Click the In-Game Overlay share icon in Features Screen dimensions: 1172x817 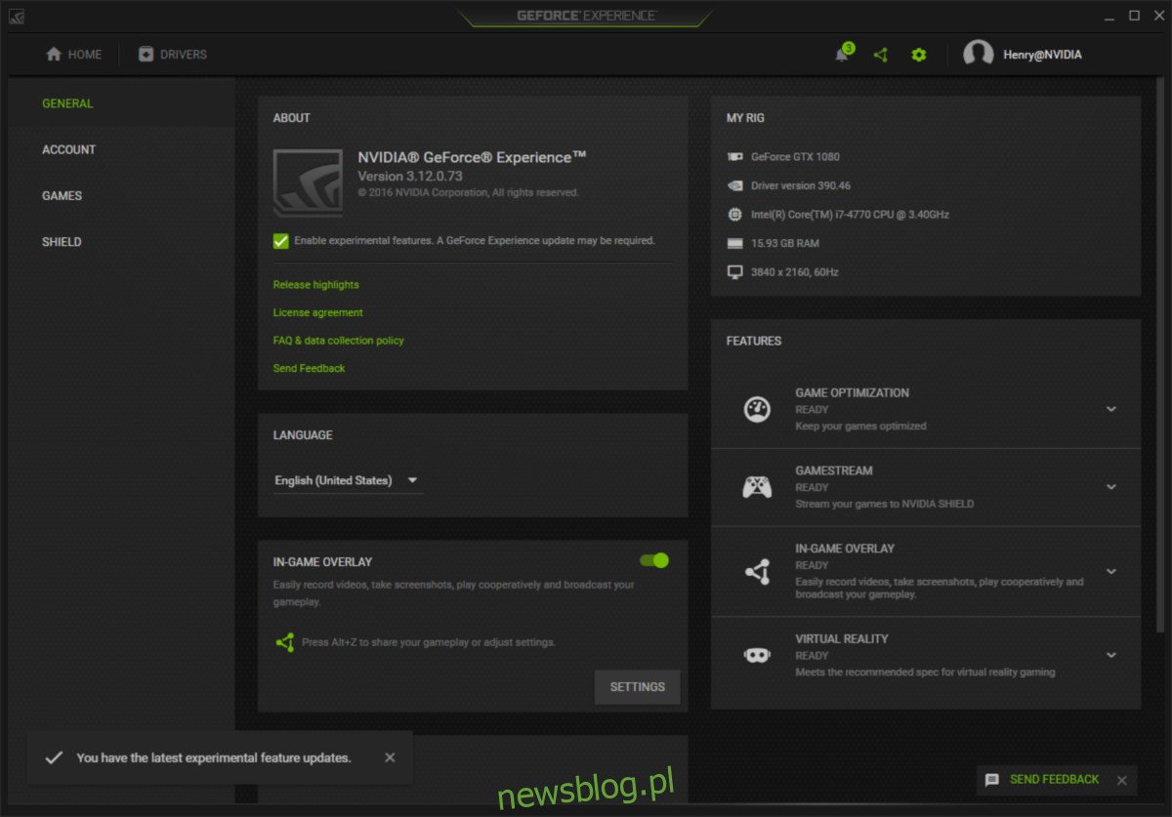click(757, 572)
